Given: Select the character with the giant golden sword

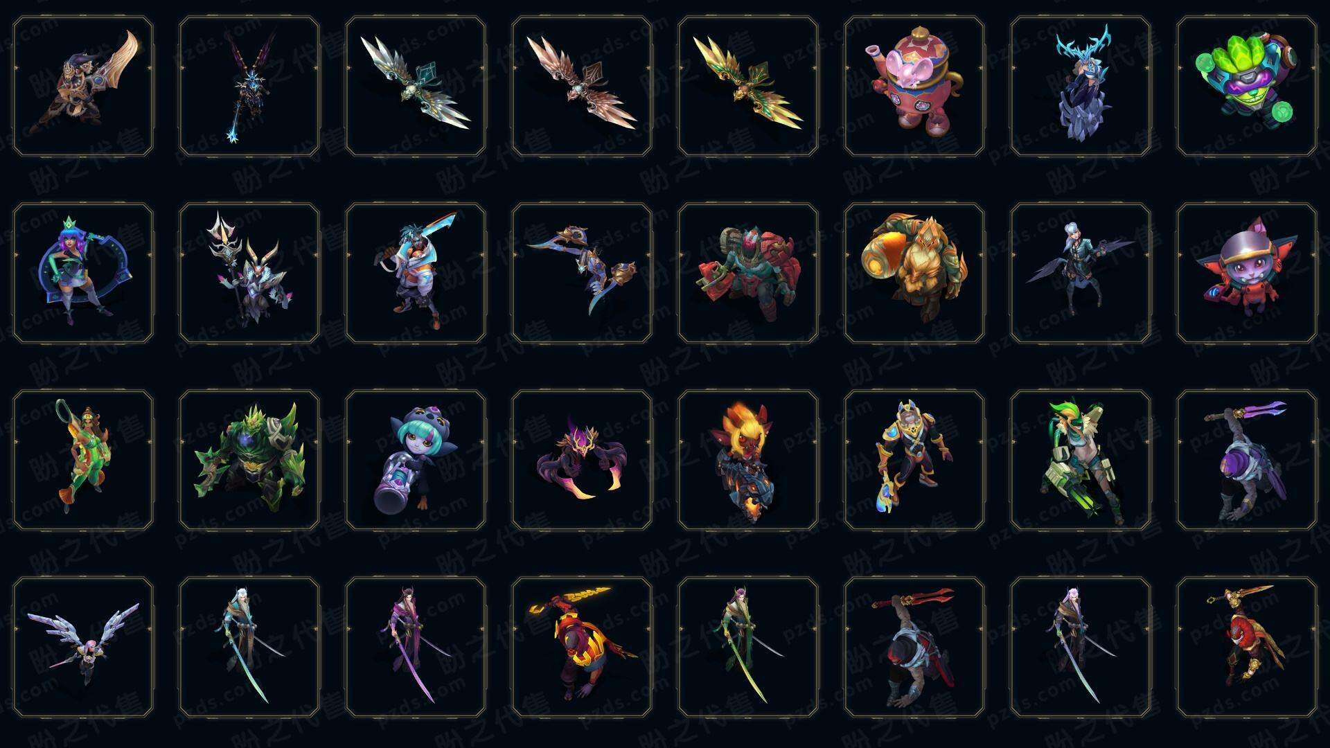Looking at the screenshot, I should [83, 86].
